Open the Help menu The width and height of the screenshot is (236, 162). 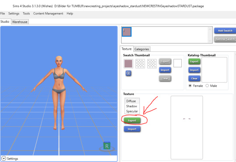coord(70,13)
